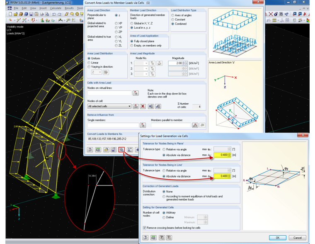
Task: Open Node No. 3 dropdown
Action: tap(146, 74)
